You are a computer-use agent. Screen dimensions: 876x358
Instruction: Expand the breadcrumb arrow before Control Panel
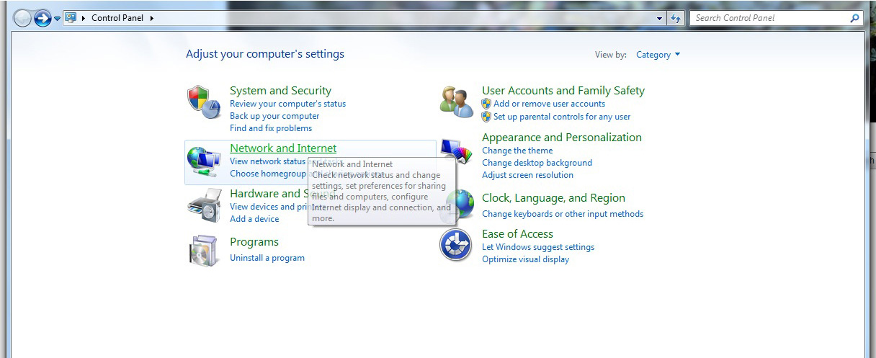tap(84, 18)
